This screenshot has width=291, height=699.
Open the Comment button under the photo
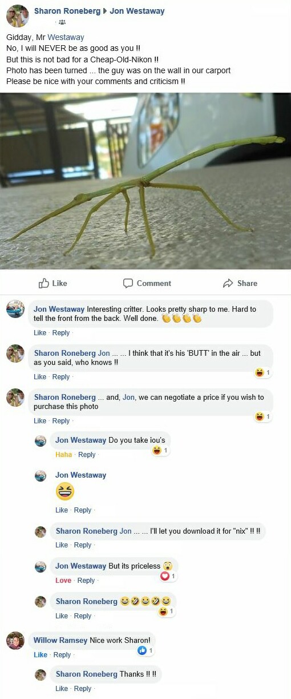pyautogui.click(x=147, y=283)
